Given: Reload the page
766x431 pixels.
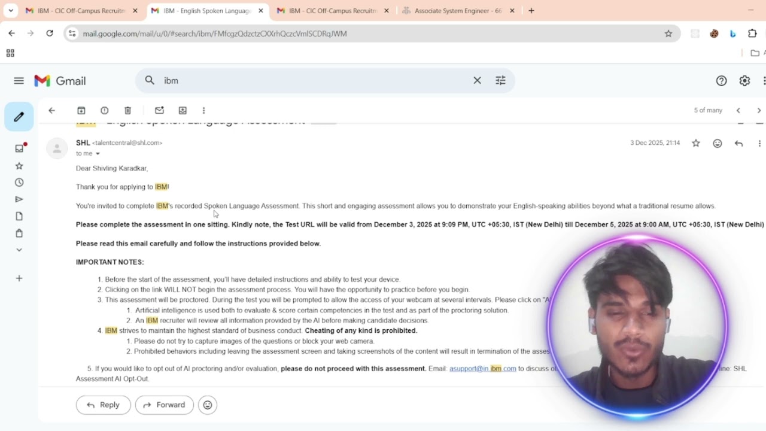Looking at the screenshot, I should pos(50,34).
